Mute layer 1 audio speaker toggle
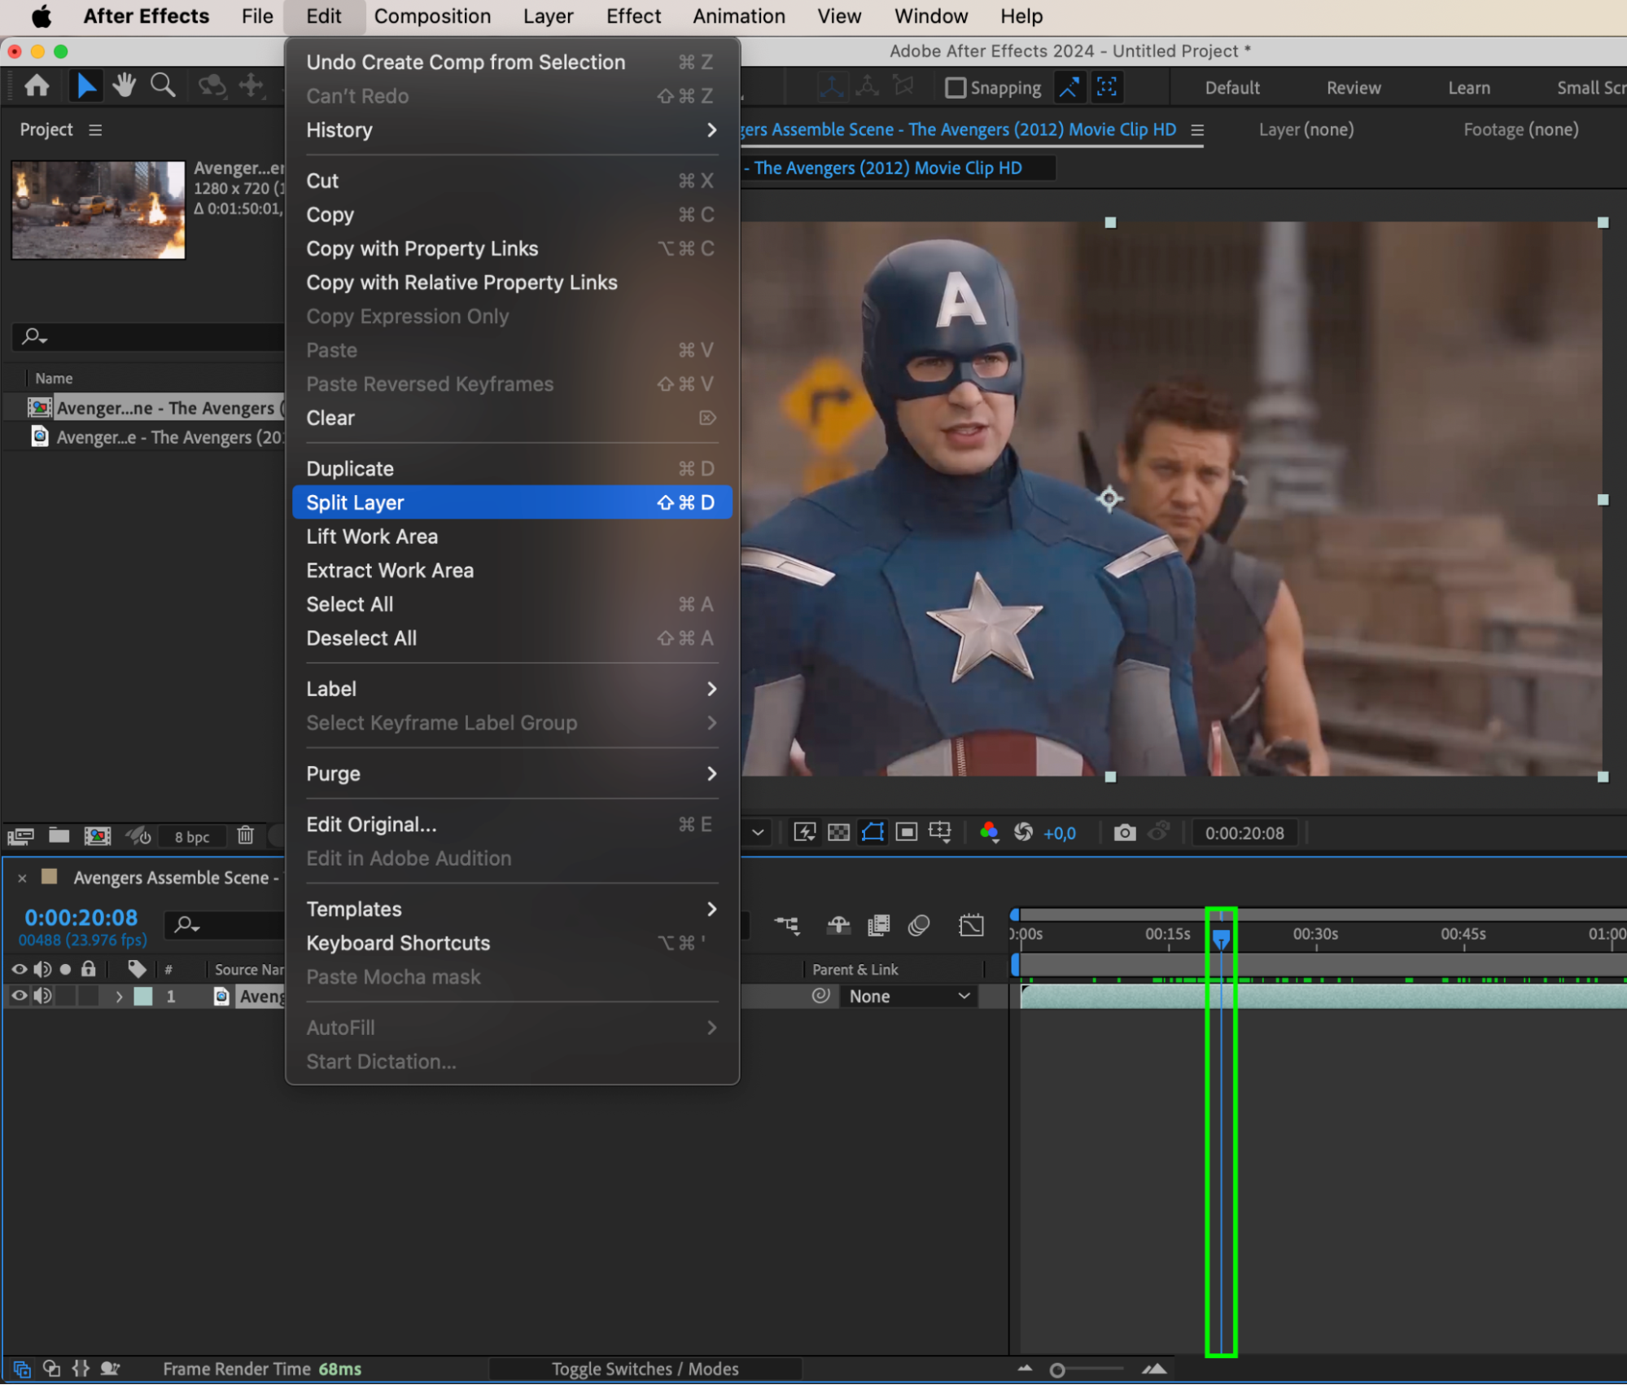 [x=42, y=996]
